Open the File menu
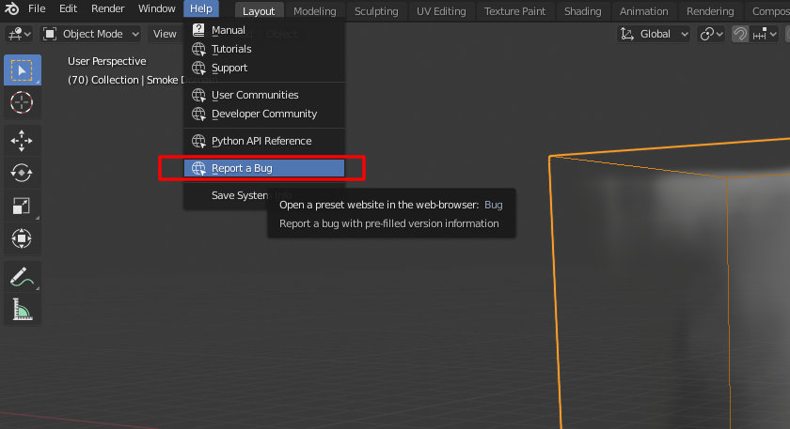The width and height of the screenshot is (790, 429). pos(37,8)
